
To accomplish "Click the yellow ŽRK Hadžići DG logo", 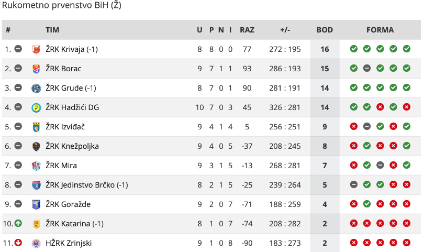I will click(x=36, y=108).
